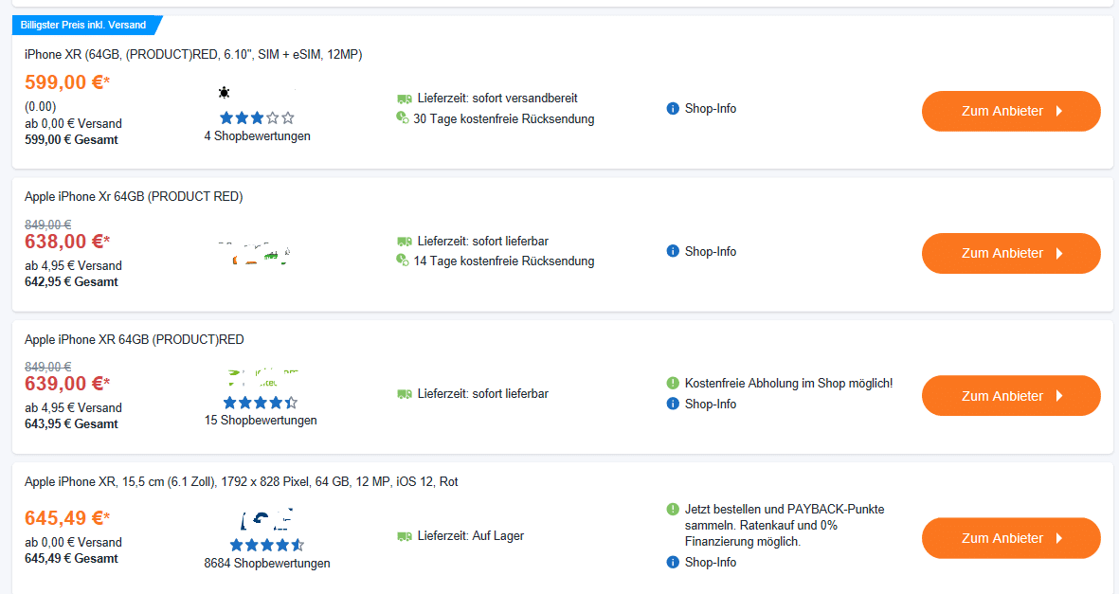Click the green exclamation icon beside 'Kostenfreie Abholung'
Viewport: 1119px width, 594px height.
tap(673, 384)
